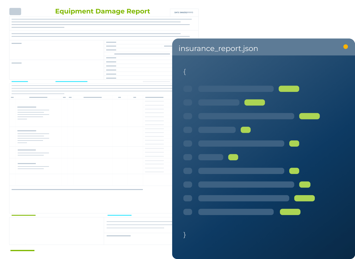Select the green value pill in last JSON row
This screenshot has width=355, height=259.
coord(290,212)
